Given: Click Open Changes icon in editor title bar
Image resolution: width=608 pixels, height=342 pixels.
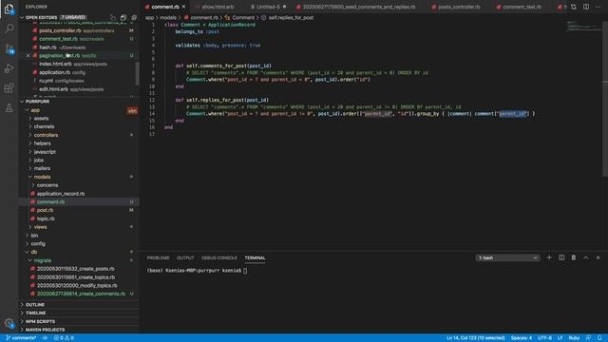Looking at the screenshot, I should [x=574, y=7].
